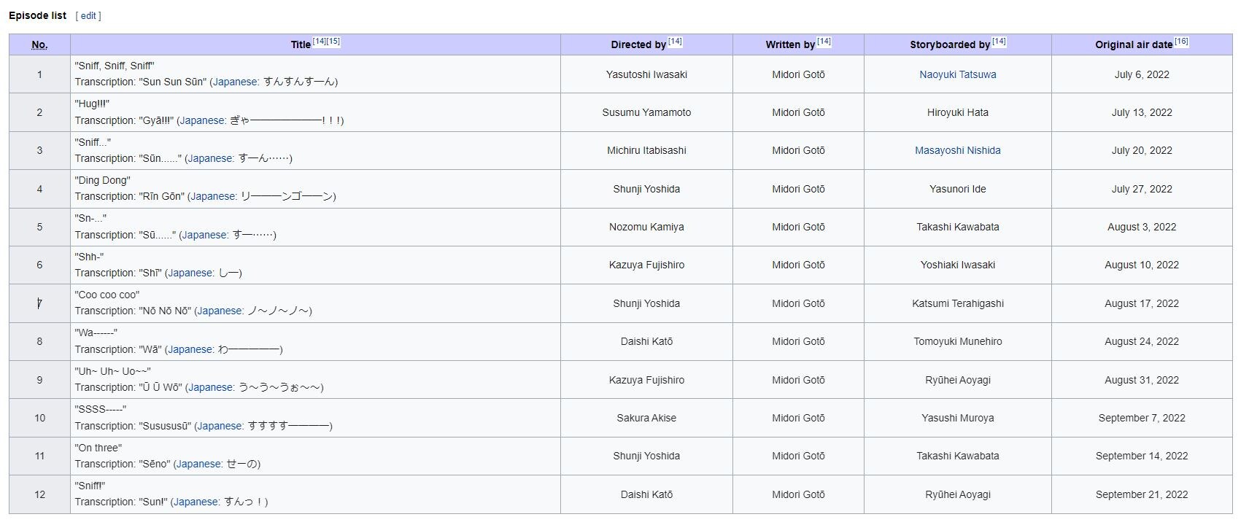The image size is (1249, 525).
Task: Click the Japanese link for episode 11
Action: click(x=198, y=464)
